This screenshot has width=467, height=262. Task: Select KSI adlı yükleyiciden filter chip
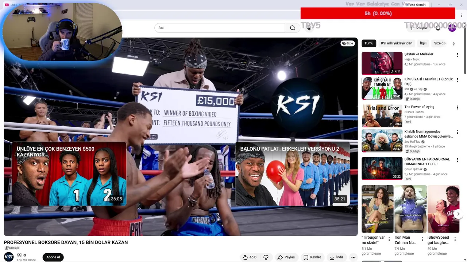(x=397, y=43)
